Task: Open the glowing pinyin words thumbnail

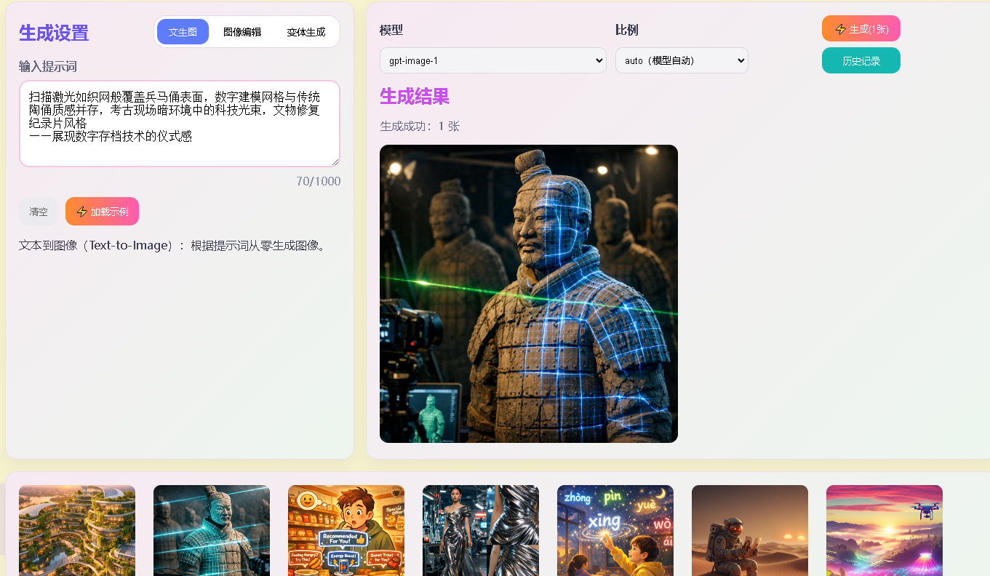Action: tap(615, 530)
